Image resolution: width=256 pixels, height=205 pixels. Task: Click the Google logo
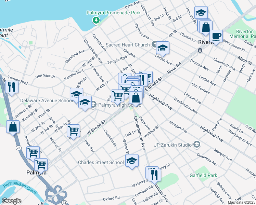pyautogui.click(x=11, y=201)
